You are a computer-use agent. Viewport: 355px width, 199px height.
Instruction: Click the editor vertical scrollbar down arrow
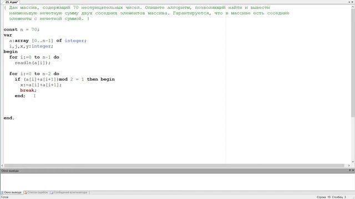click(353, 161)
